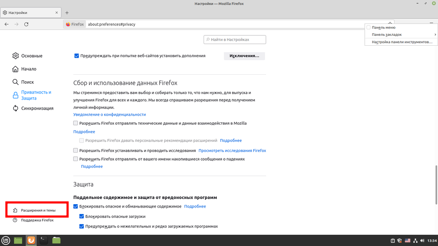Open Terminal from the taskbar
This screenshot has height=246, width=438.
[x=44, y=240]
